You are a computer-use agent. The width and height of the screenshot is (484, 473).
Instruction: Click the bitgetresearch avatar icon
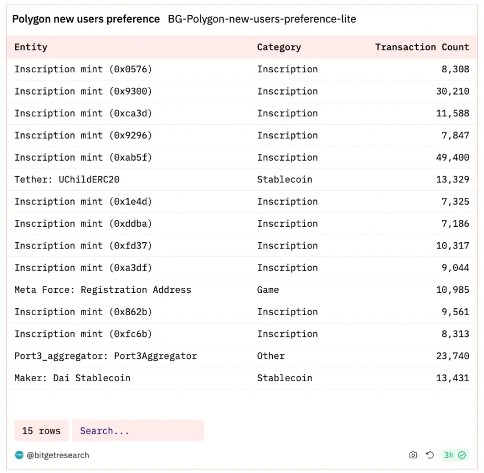(x=19, y=455)
